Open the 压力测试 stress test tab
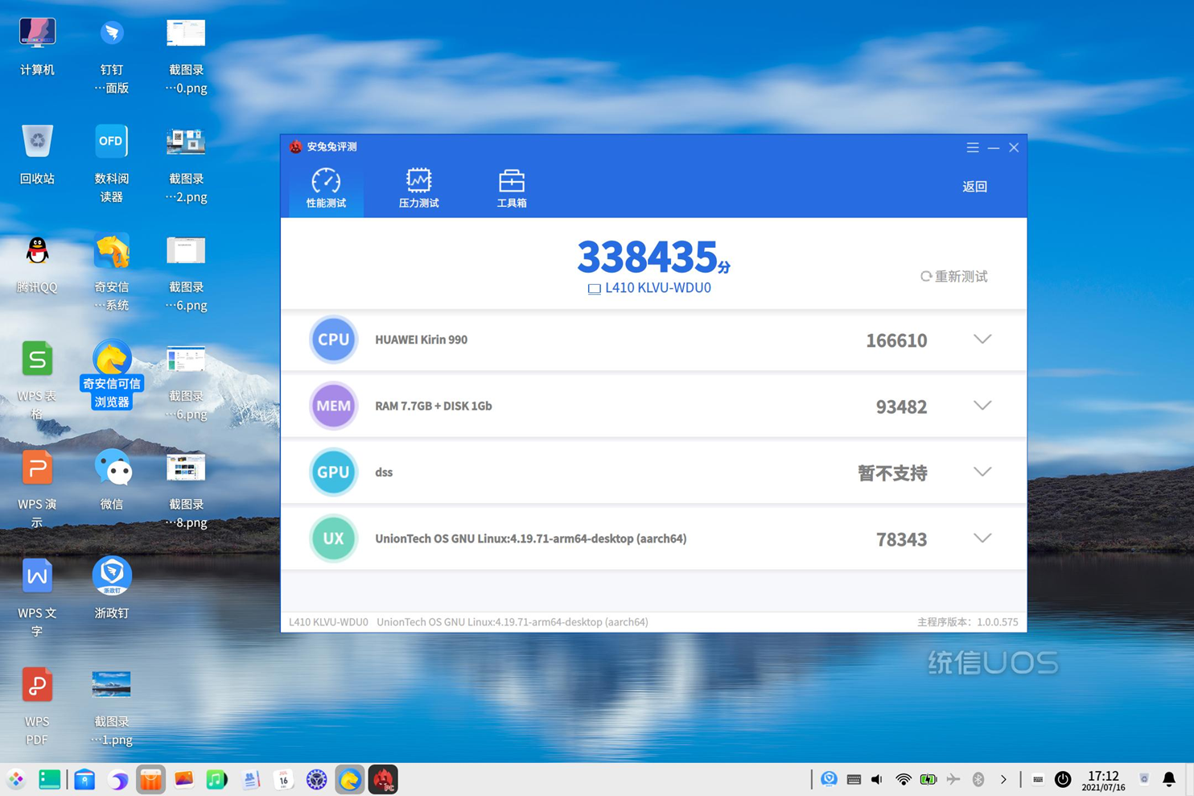This screenshot has height=796, width=1194. coord(418,188)
